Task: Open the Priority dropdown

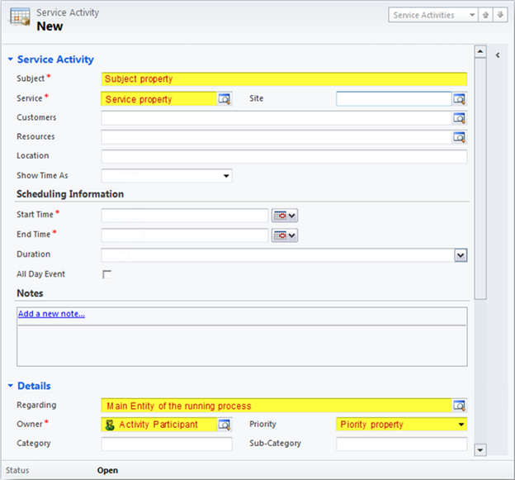Action: click(x=461, y=425)
